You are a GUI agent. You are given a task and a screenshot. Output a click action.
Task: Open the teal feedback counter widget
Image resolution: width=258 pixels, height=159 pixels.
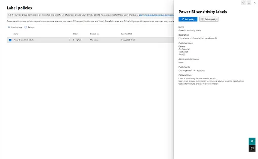coord(252,141)
